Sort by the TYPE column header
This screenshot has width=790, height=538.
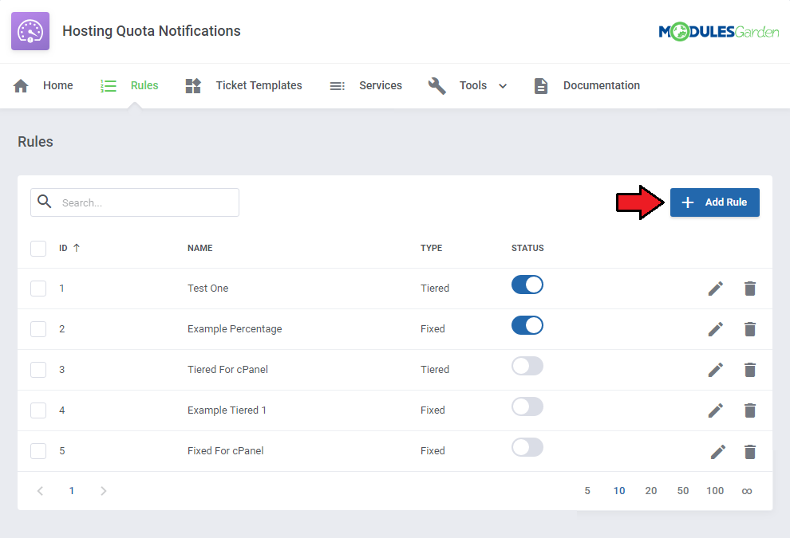431,248
